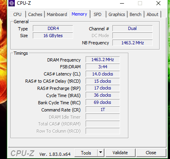Switch to the Graphics tab
Viewport: 170px width, 159px height.
tap(117, 14)
